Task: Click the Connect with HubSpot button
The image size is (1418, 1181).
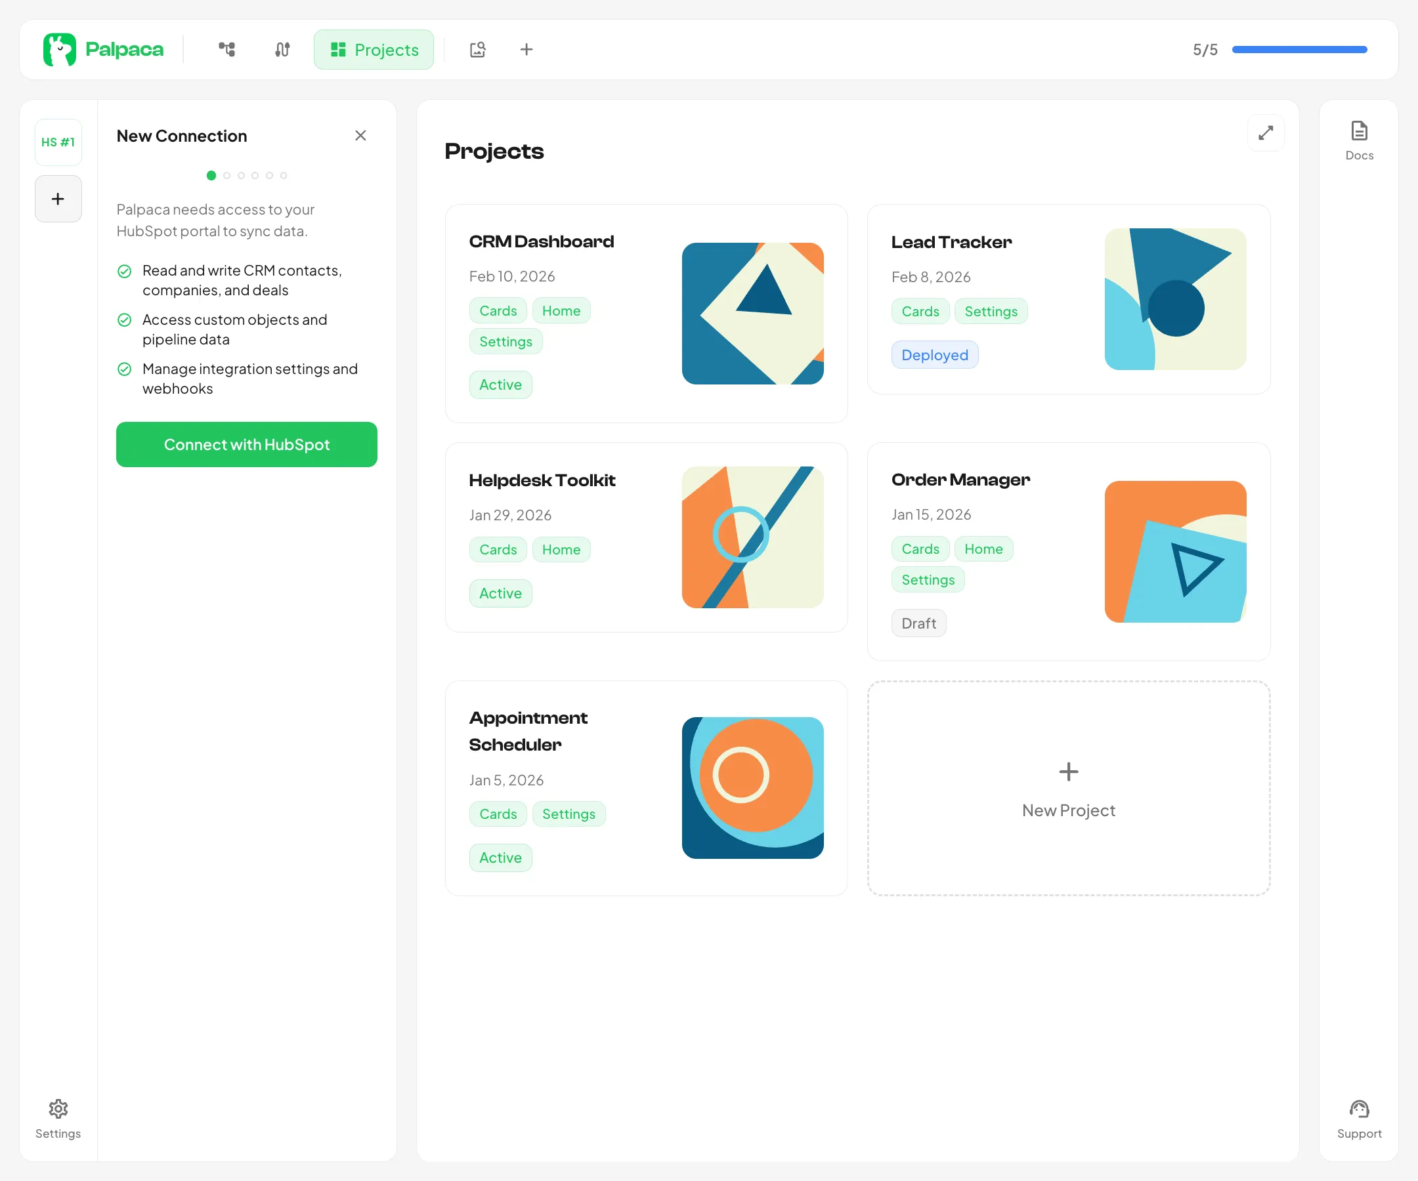Action: 246,444
